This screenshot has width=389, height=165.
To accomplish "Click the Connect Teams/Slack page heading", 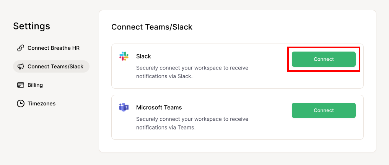I will [x=152, y=27].
